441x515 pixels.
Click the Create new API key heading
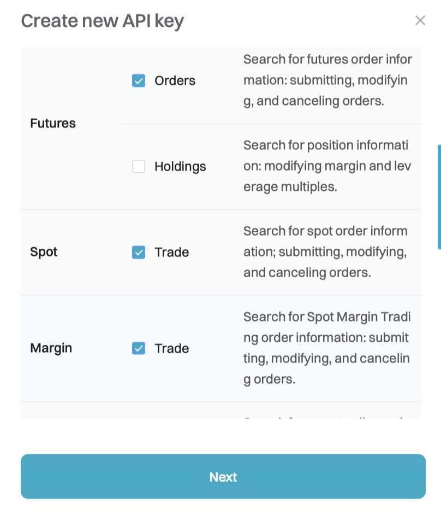[x=102, y=21]
